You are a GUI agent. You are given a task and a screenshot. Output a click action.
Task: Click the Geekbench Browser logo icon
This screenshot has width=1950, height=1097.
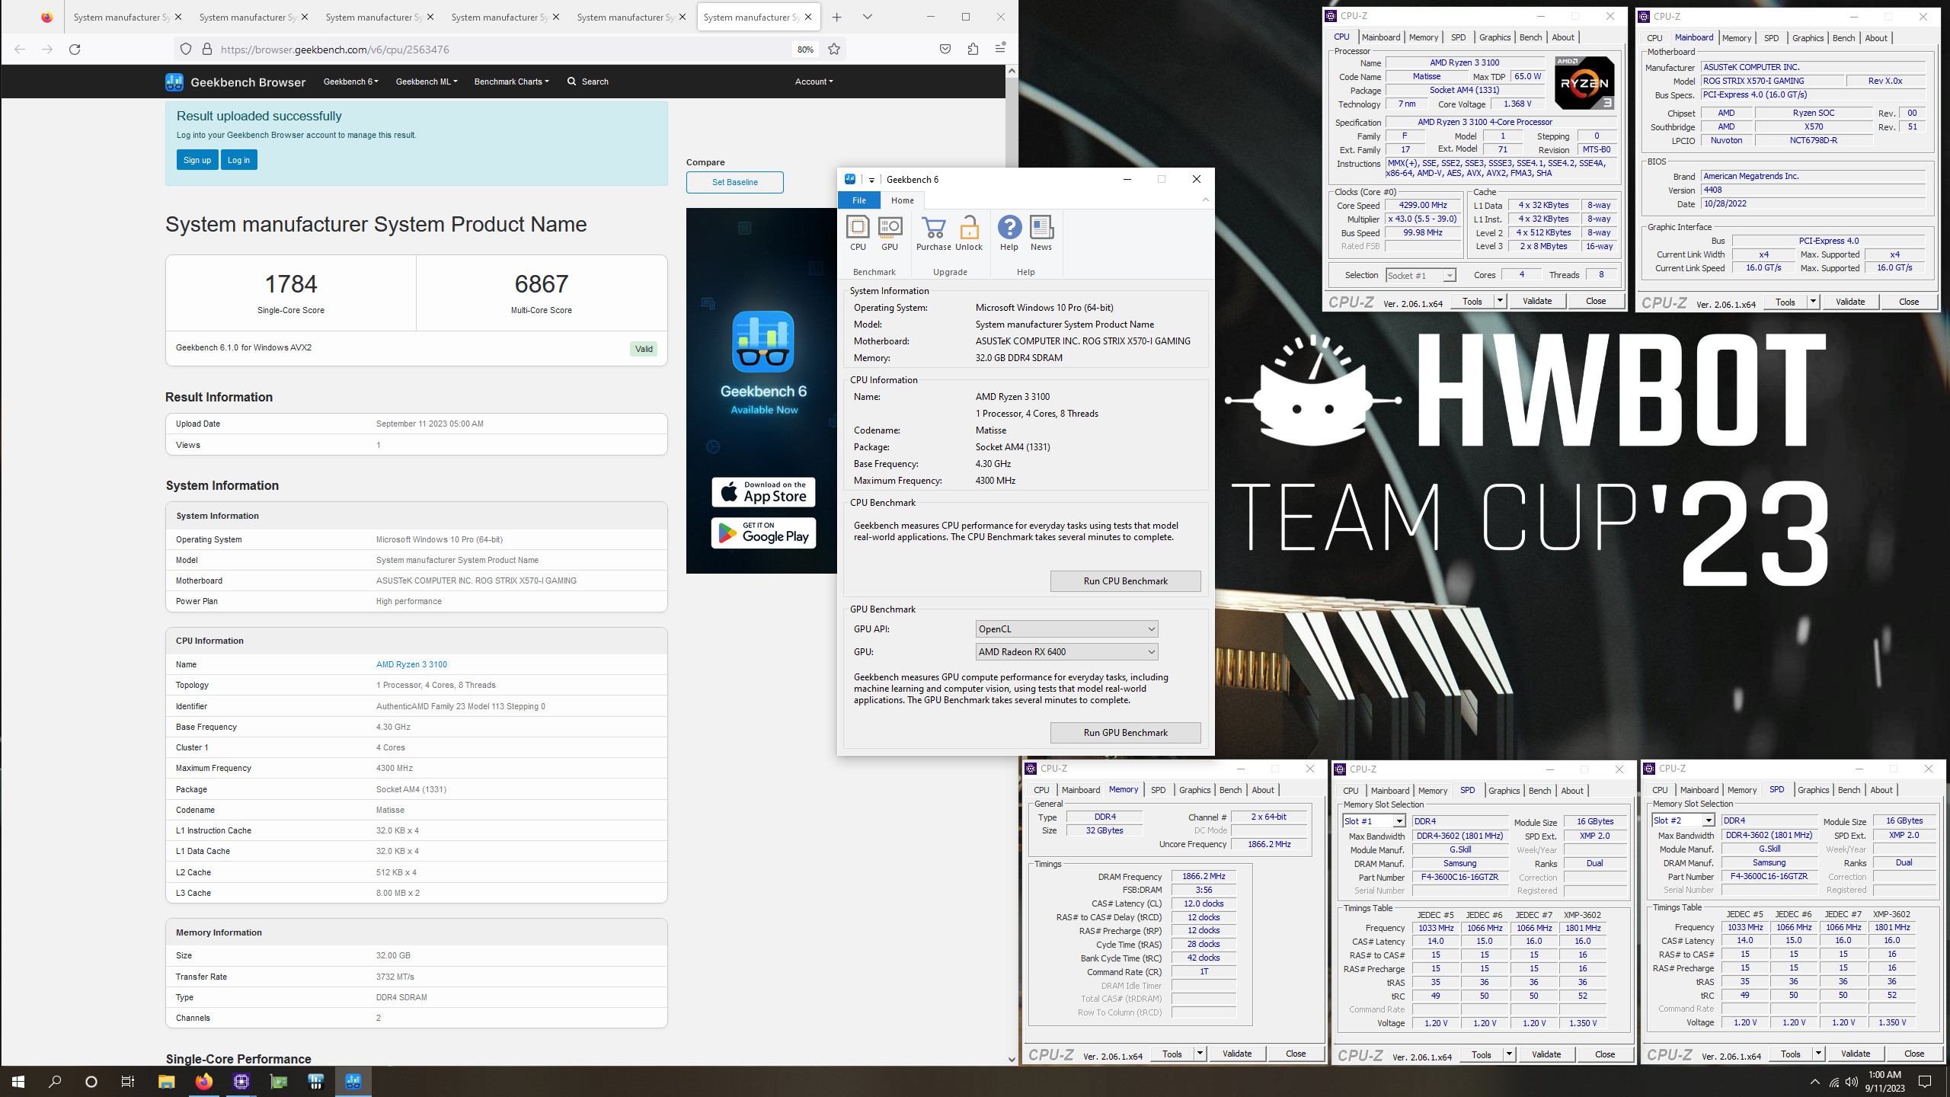click(174, 82)
